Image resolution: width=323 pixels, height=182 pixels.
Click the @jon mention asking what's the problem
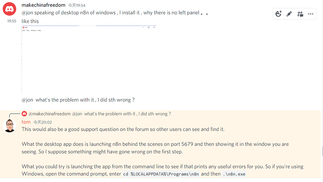pyautogui.click(x=26, y=100)
